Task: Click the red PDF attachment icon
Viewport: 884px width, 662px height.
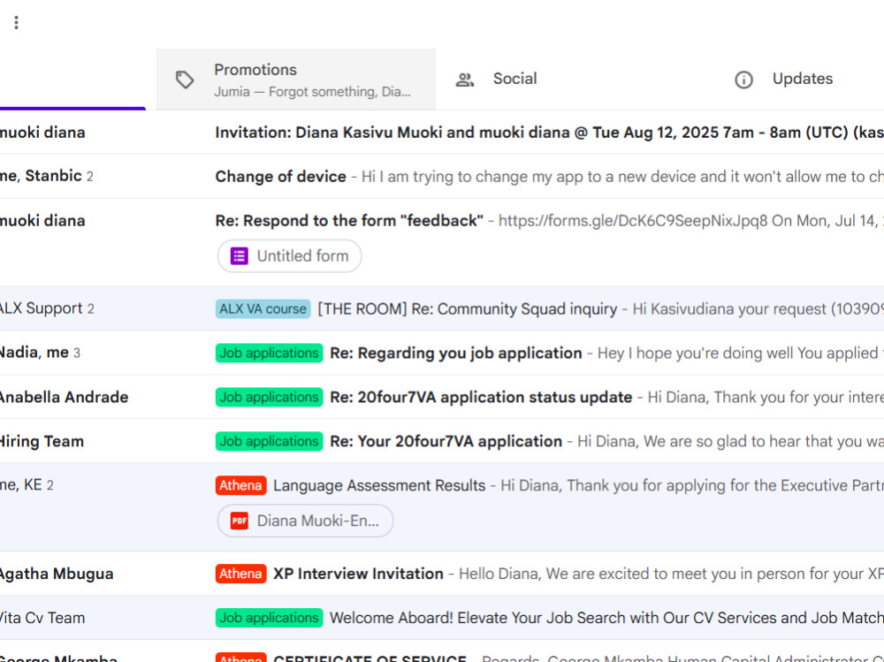Action: [x=239, y=521]
